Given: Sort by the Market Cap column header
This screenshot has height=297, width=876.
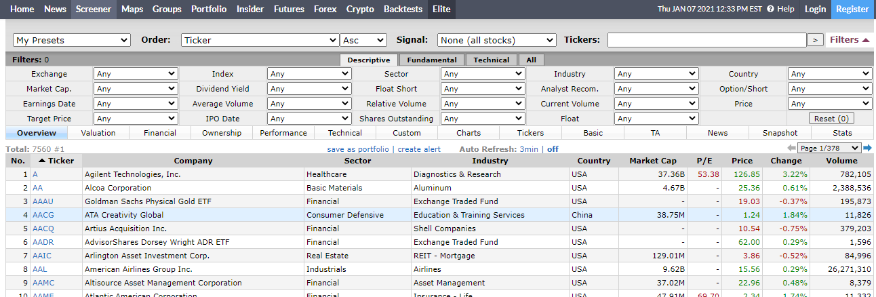Looking at the screenshot, I should point(653,161).
